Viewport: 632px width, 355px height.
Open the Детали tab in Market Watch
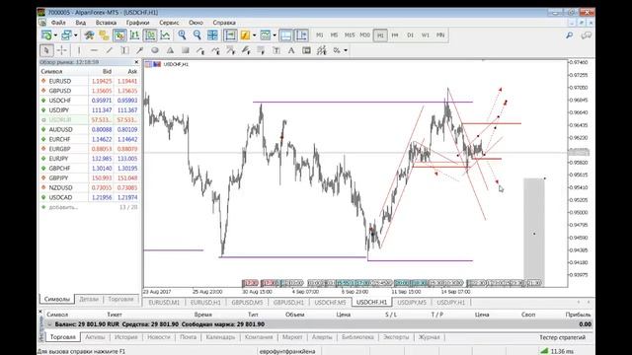click(x=89, y=299)
